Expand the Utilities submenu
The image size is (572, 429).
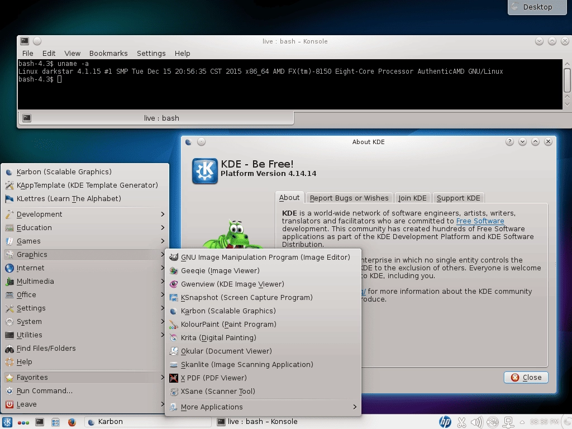coord(85,335)
